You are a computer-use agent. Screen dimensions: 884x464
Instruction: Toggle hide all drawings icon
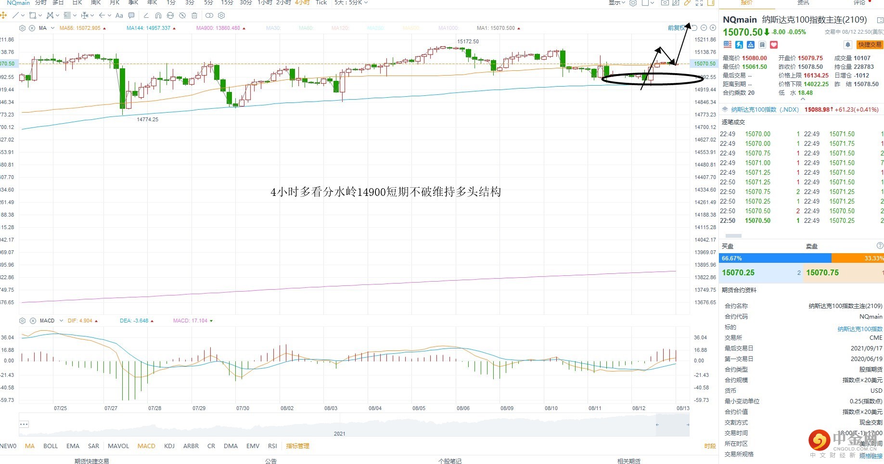(x=182, y=15)
